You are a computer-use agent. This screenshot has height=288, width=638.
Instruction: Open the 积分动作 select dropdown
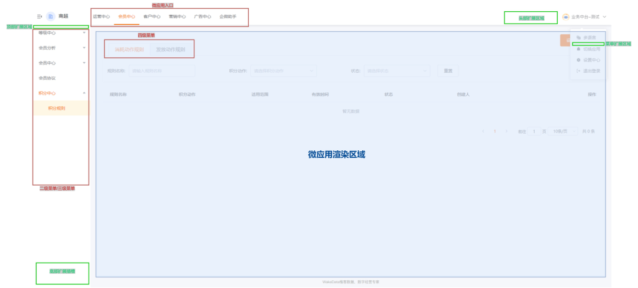(x=284, y=70)
